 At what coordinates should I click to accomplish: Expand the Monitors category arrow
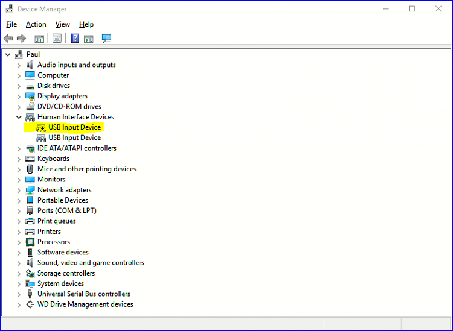(x=19, y=180)
